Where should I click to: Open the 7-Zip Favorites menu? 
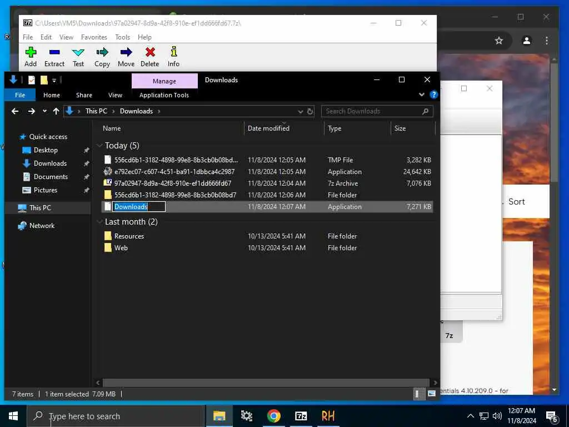click(94, 37)
